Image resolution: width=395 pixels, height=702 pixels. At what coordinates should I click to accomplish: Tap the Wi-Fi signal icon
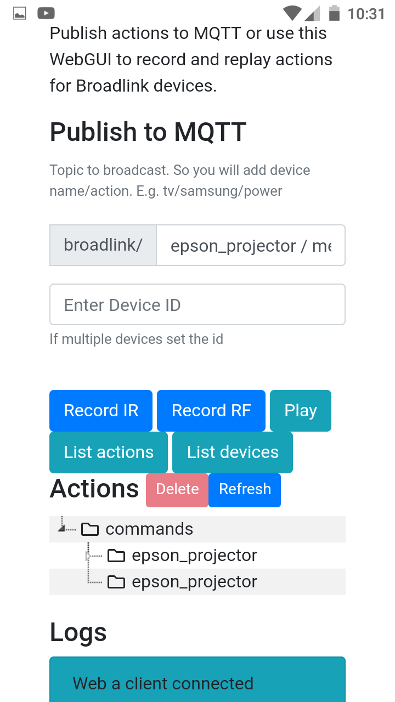point(292,13)
